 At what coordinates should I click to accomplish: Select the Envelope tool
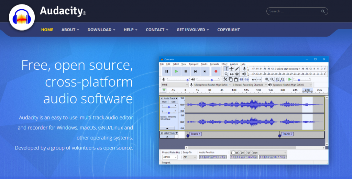point(231,69)
